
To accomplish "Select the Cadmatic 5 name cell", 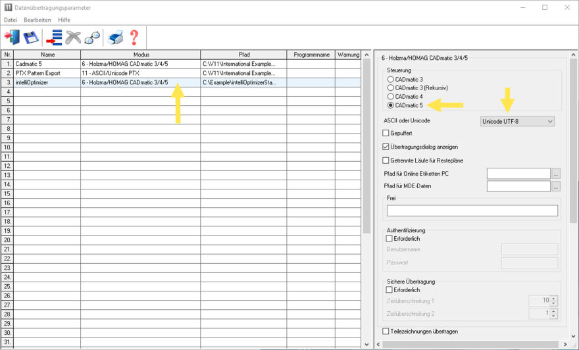I will [47, 64].
